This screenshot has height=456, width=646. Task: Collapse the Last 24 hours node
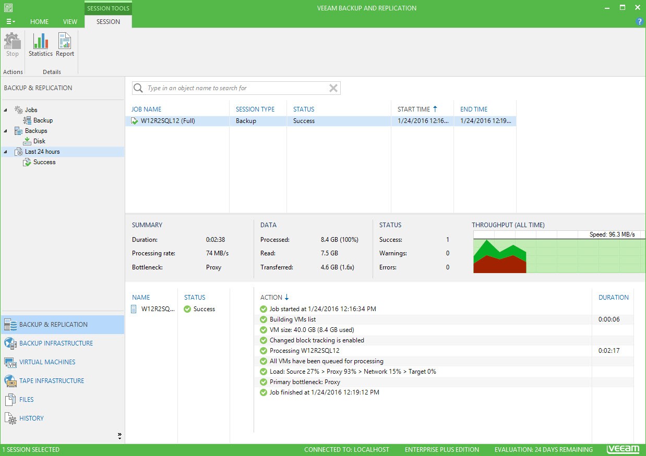click(x=6, y=152)
